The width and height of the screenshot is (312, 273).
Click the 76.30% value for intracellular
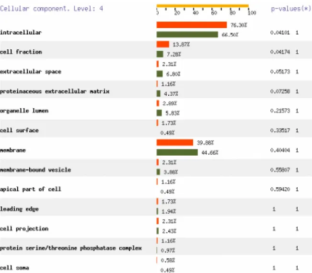(x=239, y=25)
